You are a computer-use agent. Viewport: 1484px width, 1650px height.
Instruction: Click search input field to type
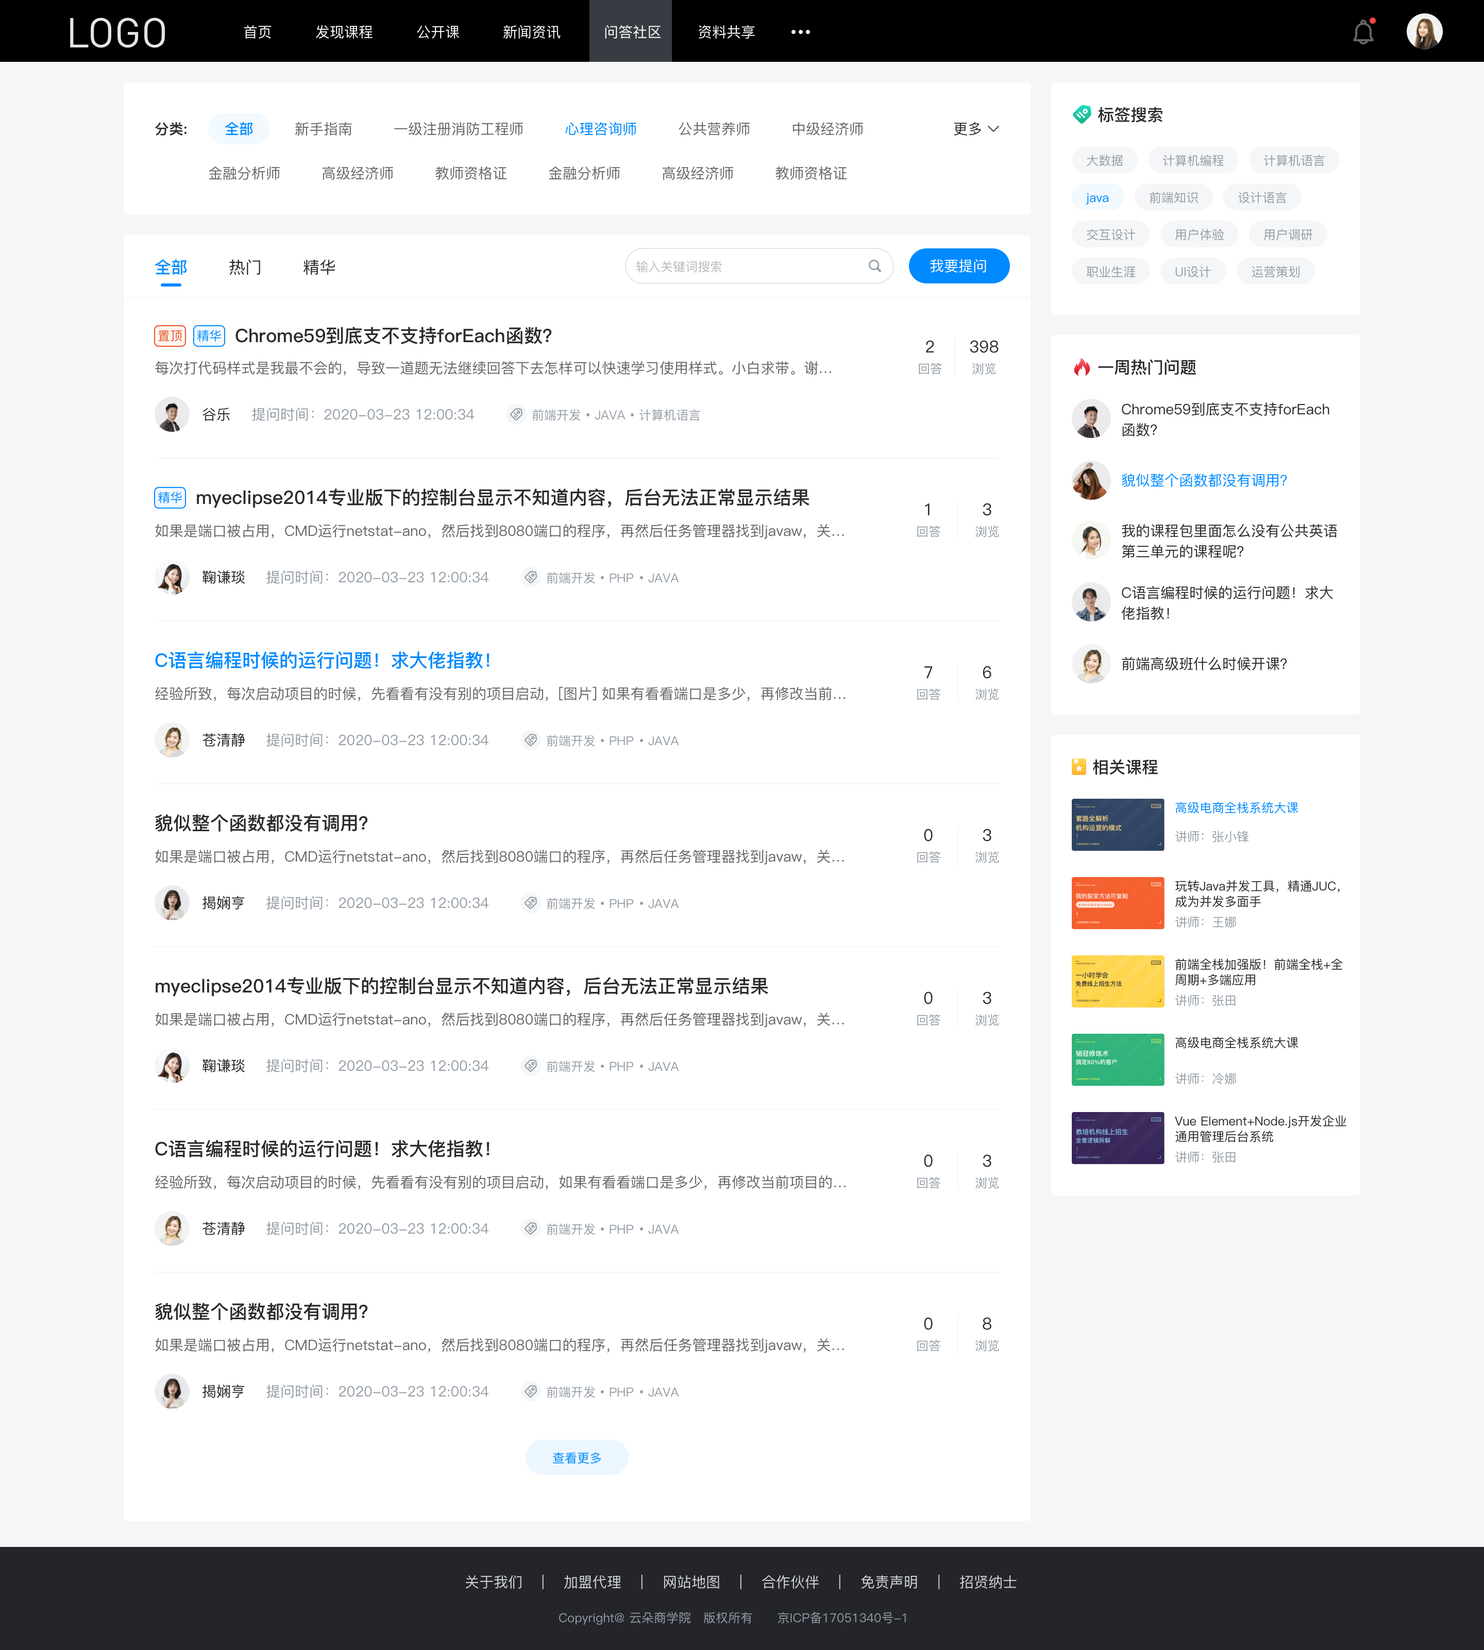(742, 265)
